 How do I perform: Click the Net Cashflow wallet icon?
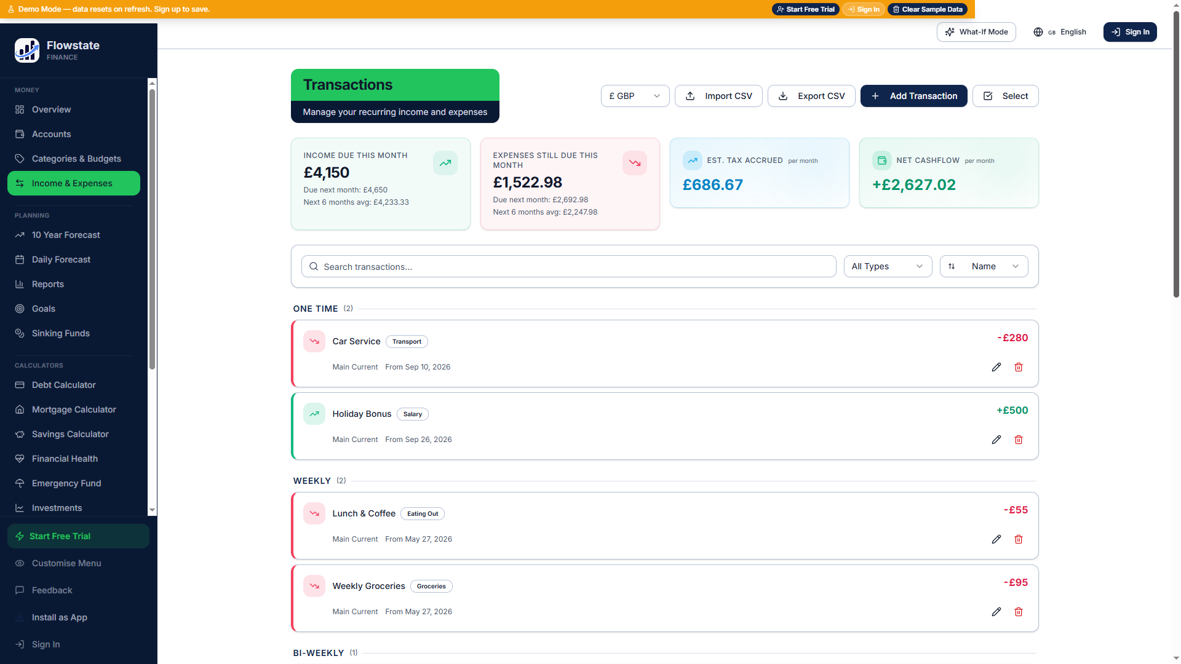(x=882, y=160)
